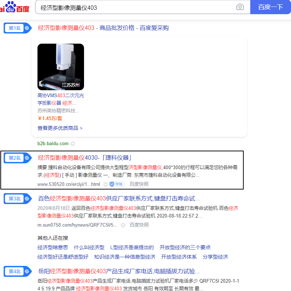Click the 其他人还在搜 heading
Image resolution: width=291 pixels, height=291 pixels.
click(53, 238)
